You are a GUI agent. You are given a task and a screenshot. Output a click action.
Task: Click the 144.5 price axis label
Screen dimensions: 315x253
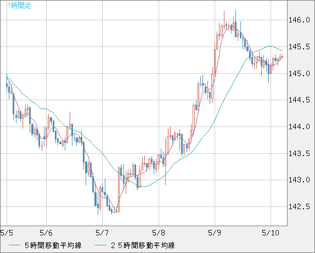click(x=299, y=100)
